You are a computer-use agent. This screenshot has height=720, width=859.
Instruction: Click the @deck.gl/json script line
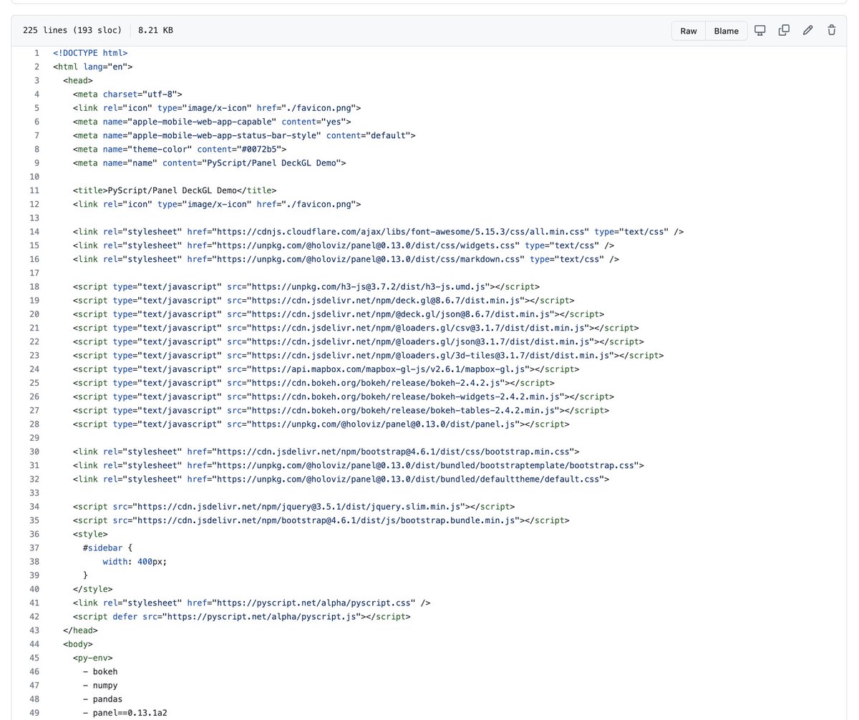click(x=339, y=314)
